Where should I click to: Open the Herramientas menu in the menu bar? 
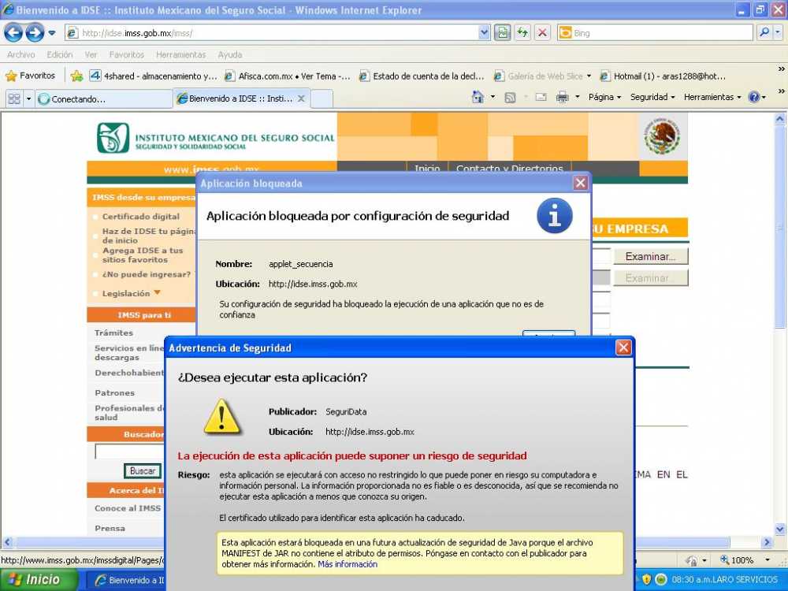(181, 55)
